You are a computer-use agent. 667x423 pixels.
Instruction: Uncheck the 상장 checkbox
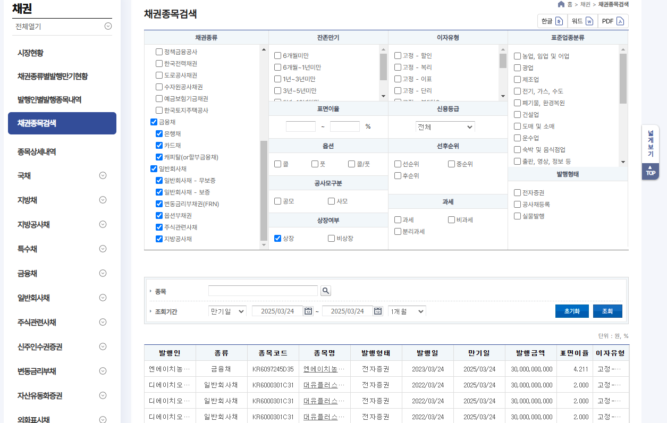[277, 239]
